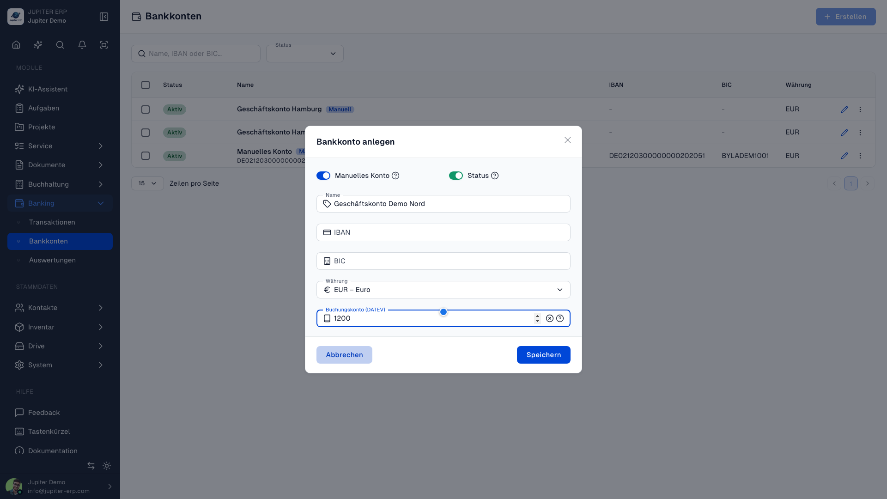This screenshot has width=887, height=499.
Task: Increase the Buchungskonto number with stepper
Action: coord(537,316)
